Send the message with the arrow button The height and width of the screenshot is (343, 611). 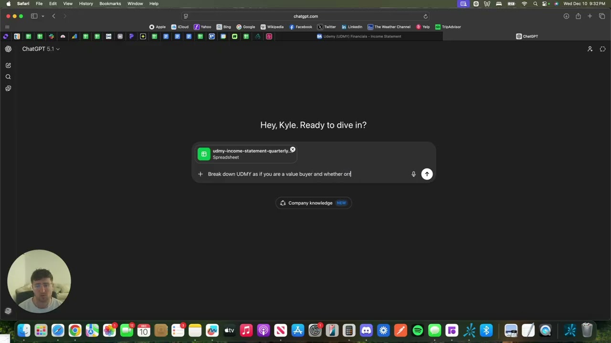[x=427, y=174]
